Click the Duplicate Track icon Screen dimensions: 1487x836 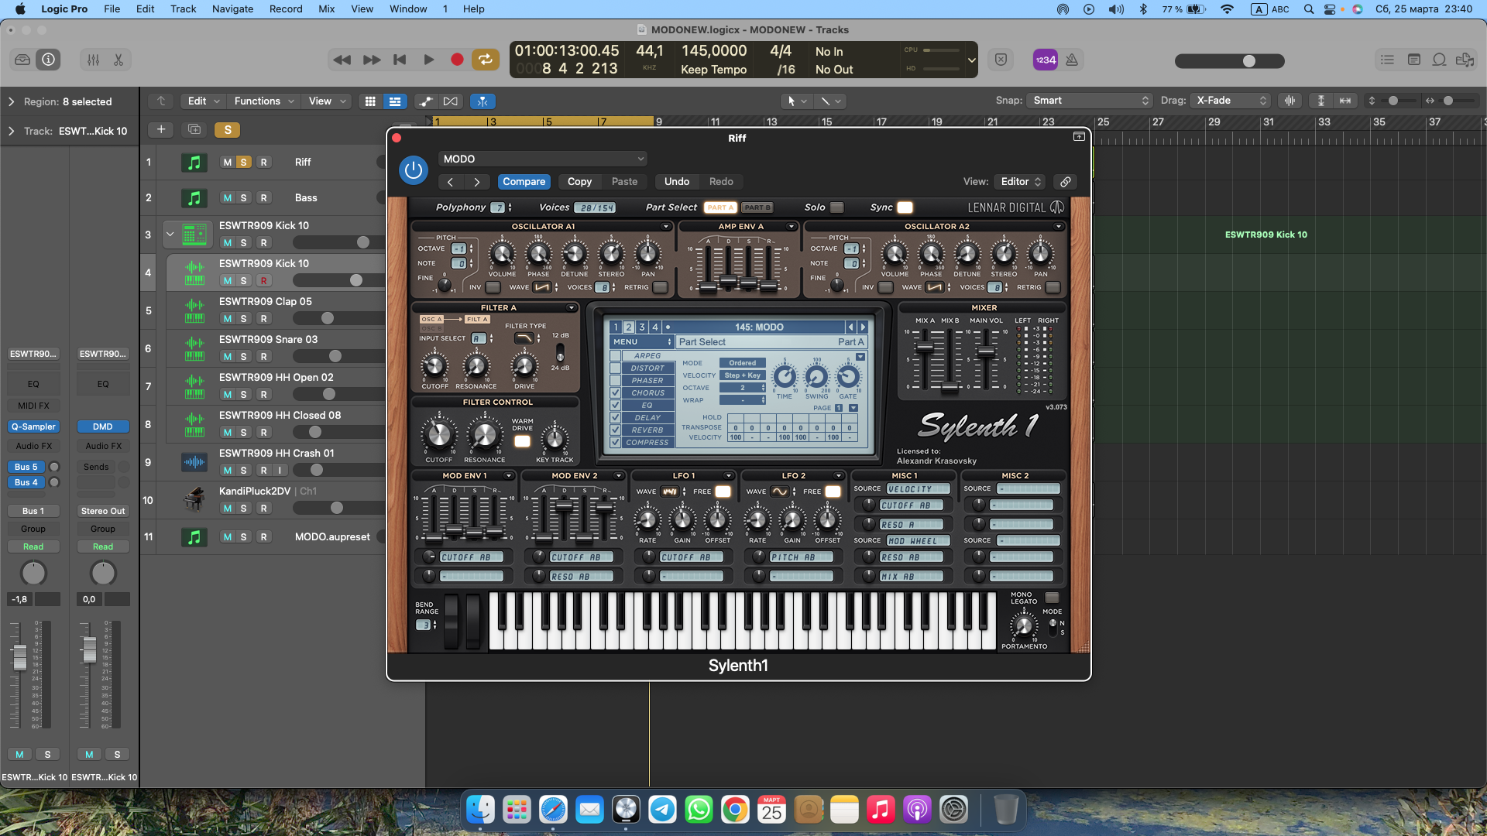[194, 129]
